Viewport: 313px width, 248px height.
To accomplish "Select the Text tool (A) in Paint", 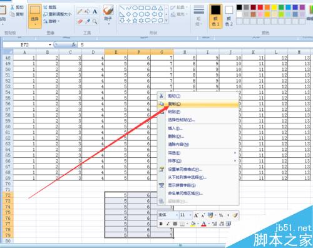I will click(95, 11).
